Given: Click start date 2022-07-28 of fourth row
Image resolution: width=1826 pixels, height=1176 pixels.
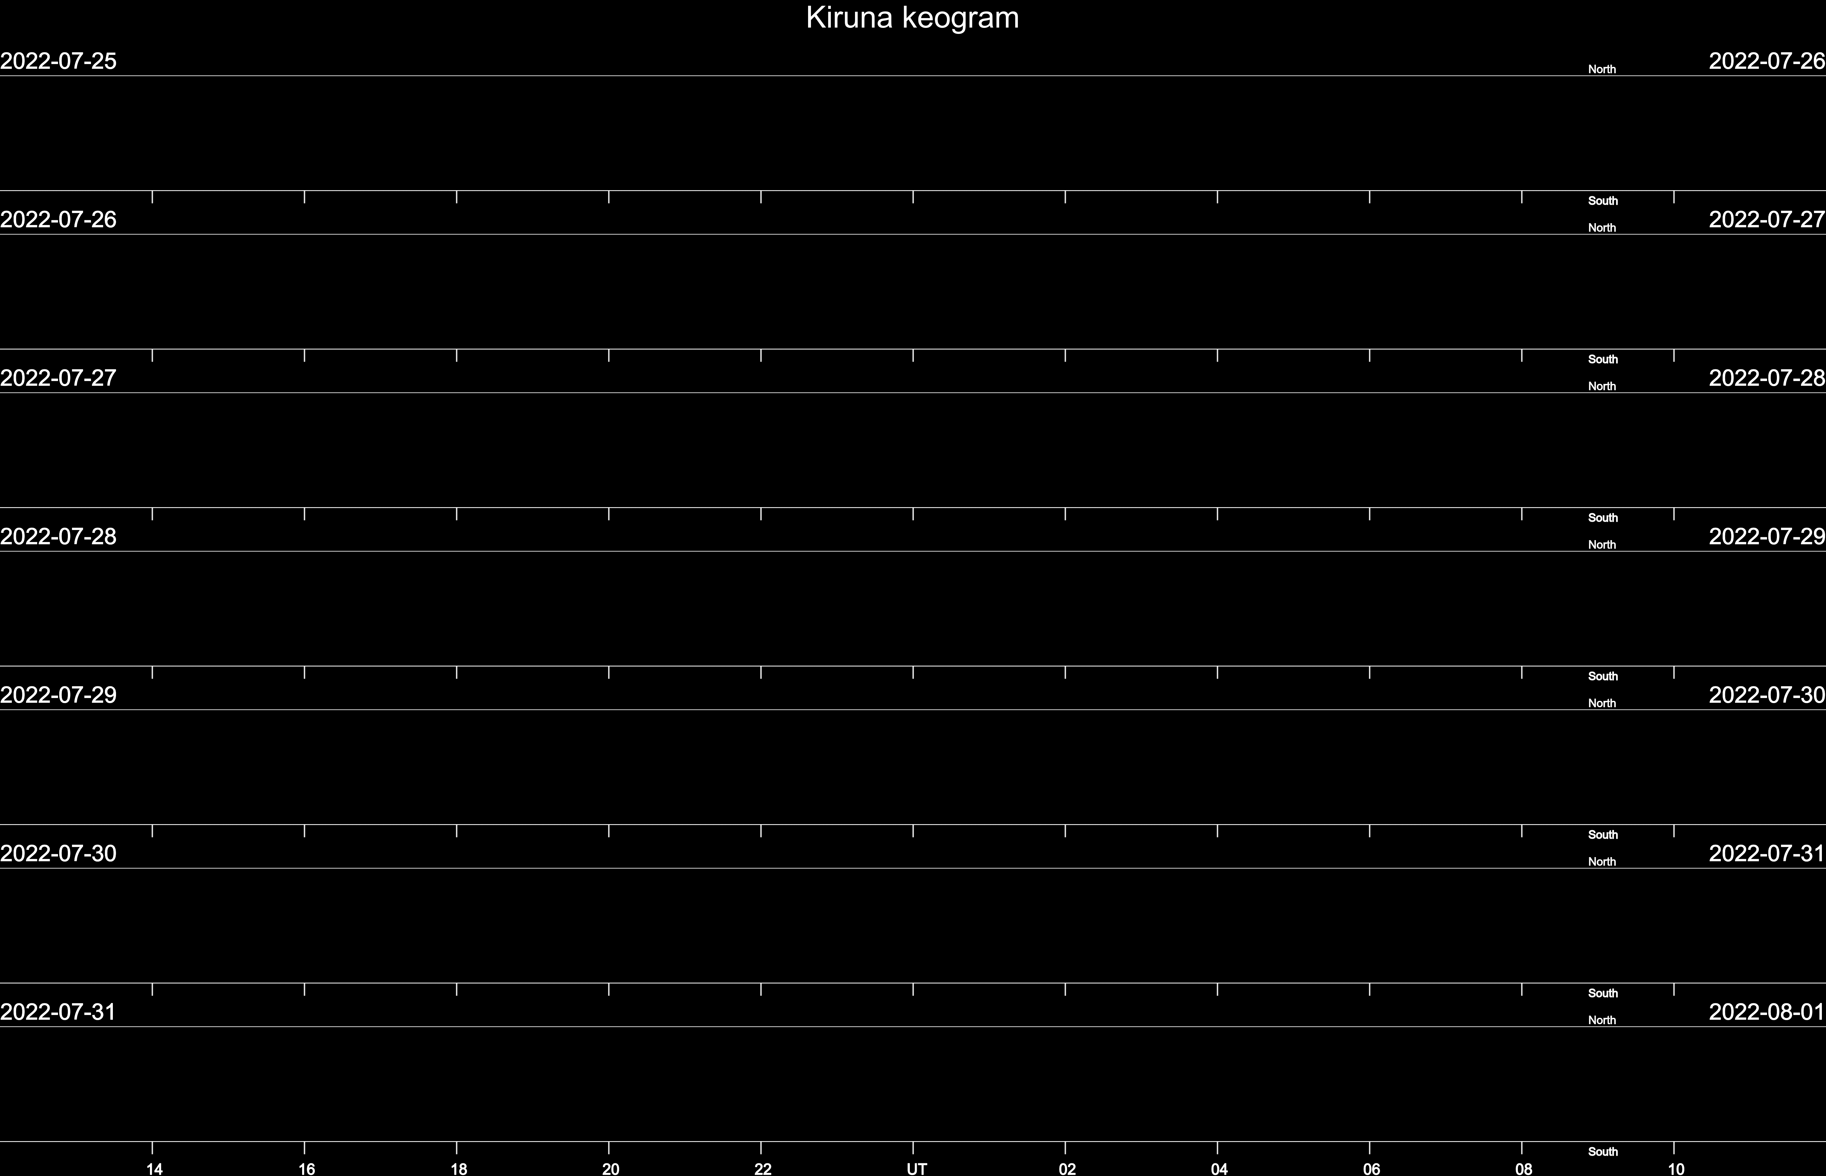Looking at the screenshot, I should [x=58, y=537].
